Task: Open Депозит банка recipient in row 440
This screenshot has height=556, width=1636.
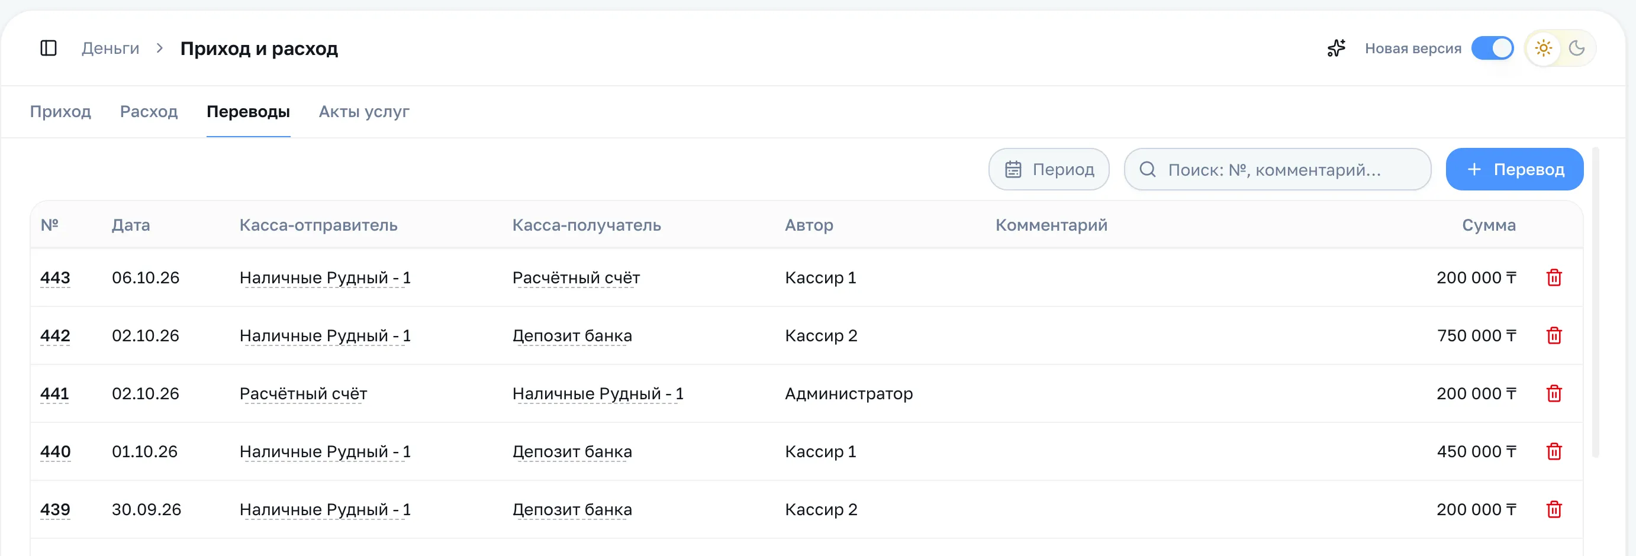Action: click(572, 451)
